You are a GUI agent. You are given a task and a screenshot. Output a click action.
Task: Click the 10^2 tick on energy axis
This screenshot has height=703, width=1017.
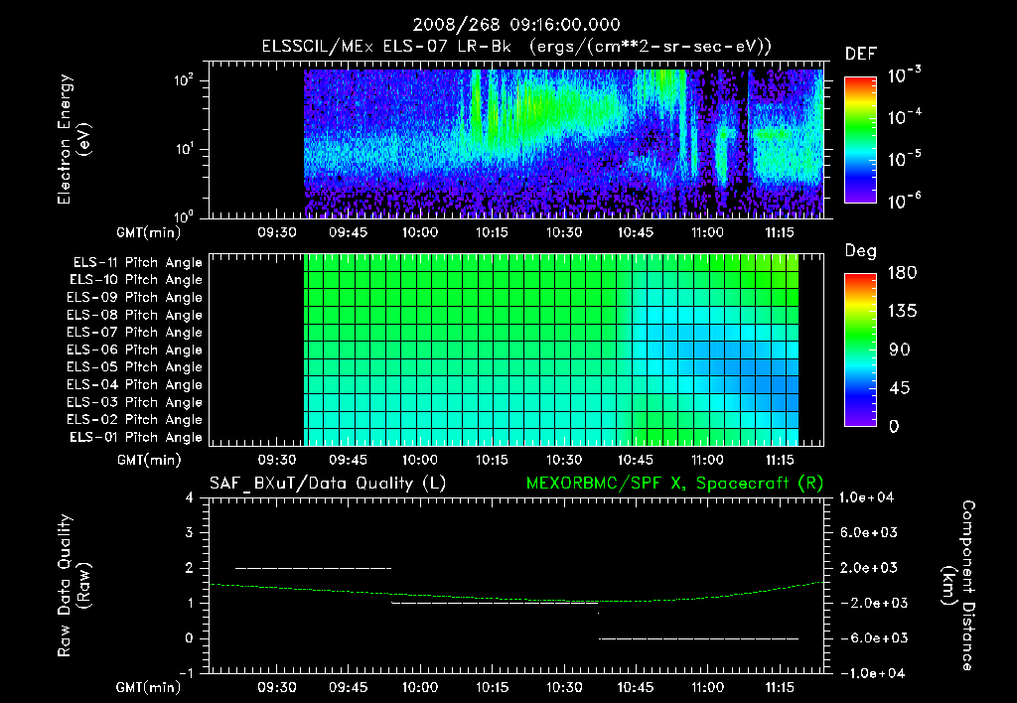[183, 80]
